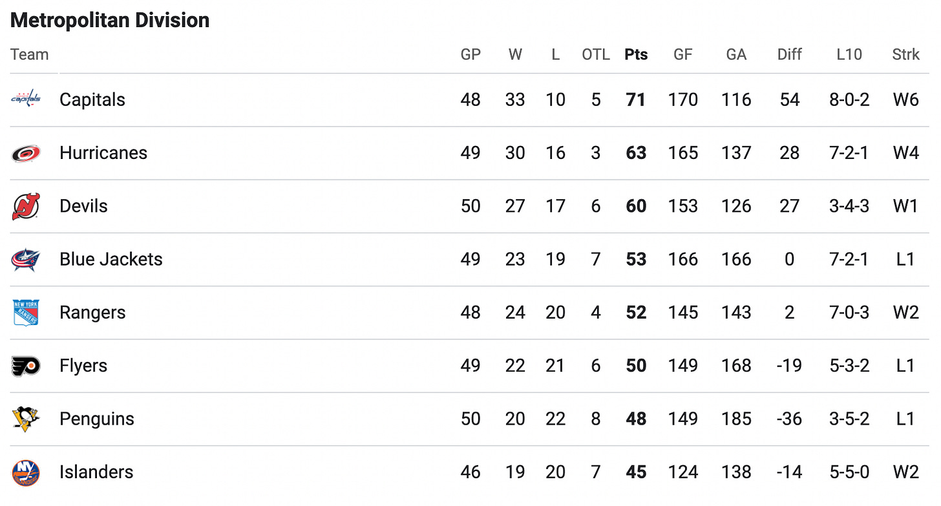Select the Strk column header
This screenshot has height=506, width=941.
click(905, 55)
